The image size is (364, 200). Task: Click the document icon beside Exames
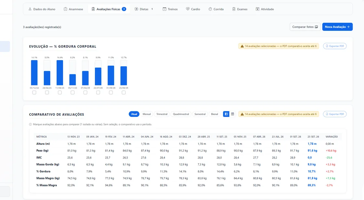(x=234, y=9)
